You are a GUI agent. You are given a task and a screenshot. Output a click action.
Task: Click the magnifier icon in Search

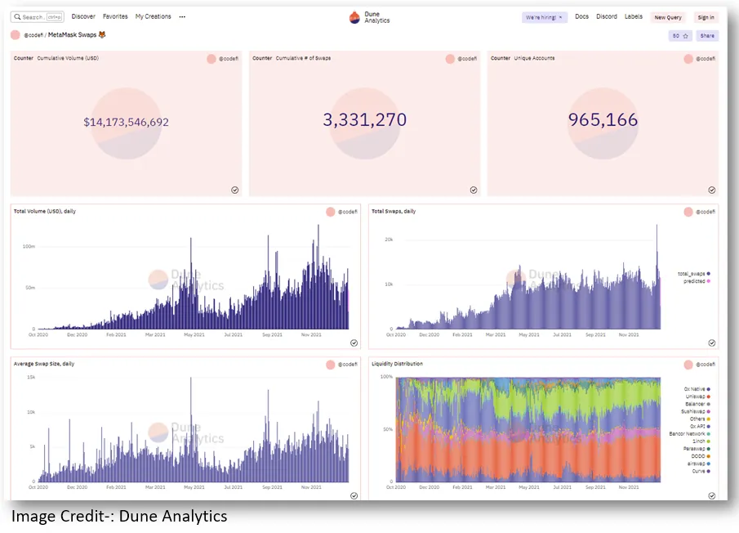(x=17, y=17)
